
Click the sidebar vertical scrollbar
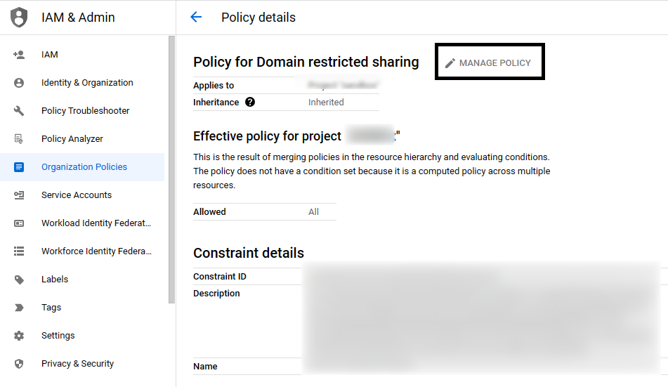click(x=171, y=169)
